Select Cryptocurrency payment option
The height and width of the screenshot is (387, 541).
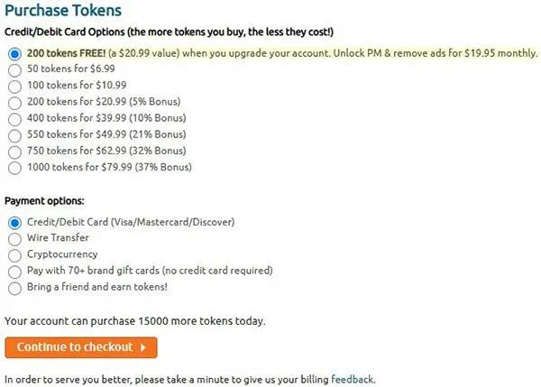click(x=14, y=255)
